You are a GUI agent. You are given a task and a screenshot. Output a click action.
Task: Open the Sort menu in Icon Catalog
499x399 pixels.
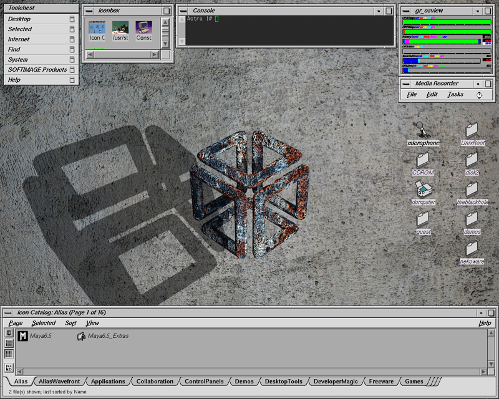pos(70,323)
